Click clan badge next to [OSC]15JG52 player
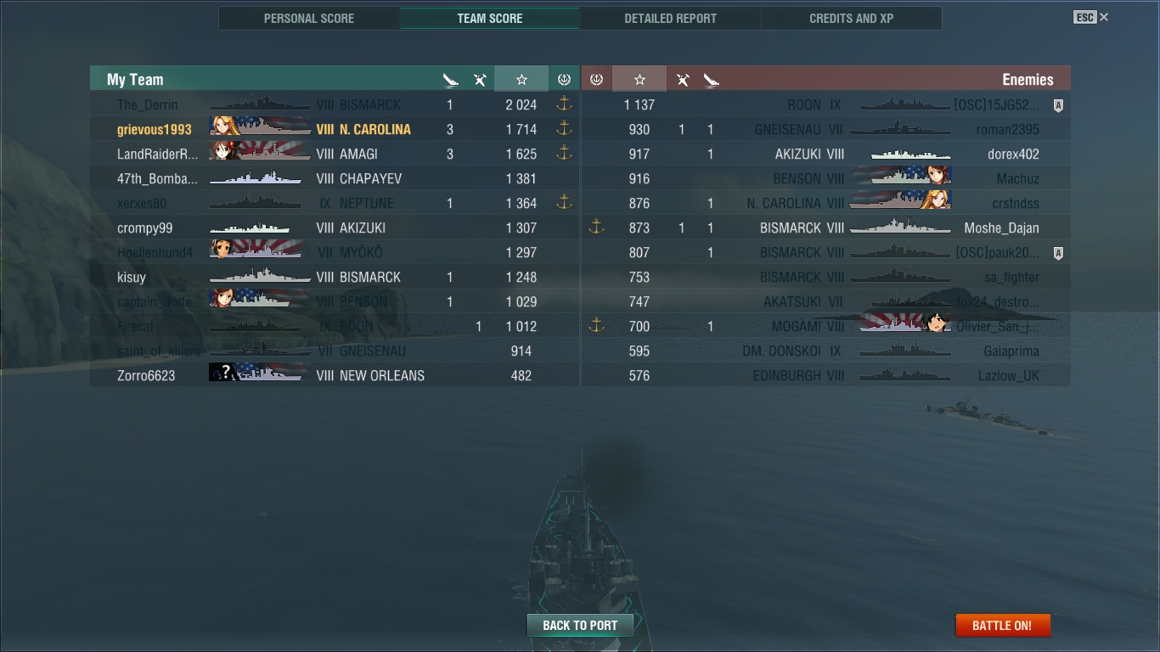The image size is (1160, 652). (1058, 105)
